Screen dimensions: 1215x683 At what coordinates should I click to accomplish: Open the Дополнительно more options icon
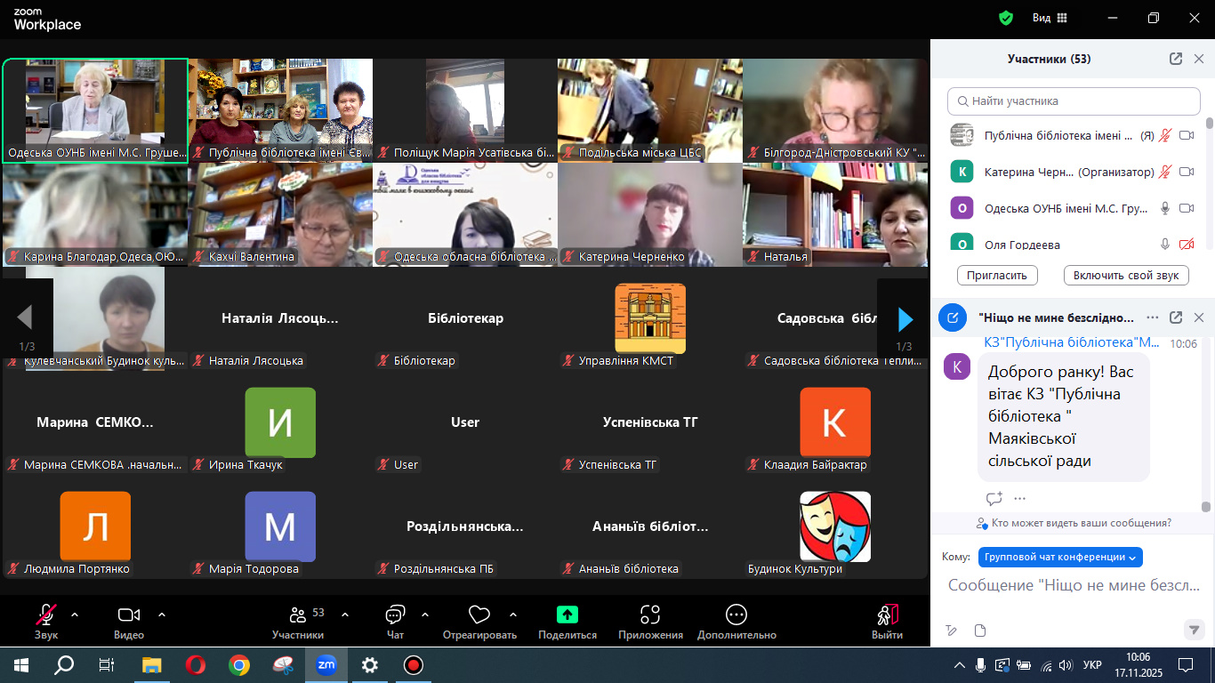pyautogui.click(x=736, y=615)
